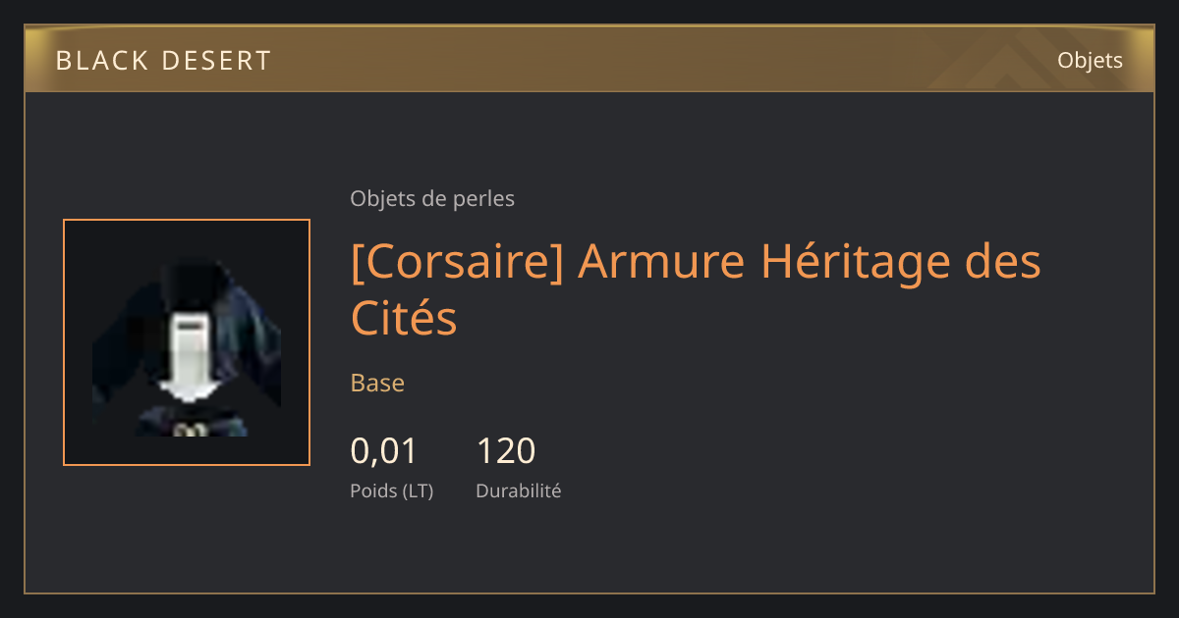The height and width of the screenshot is (618, 1179).
Task: Click the Corsaire armor item icon
Action: pos(187,342)
